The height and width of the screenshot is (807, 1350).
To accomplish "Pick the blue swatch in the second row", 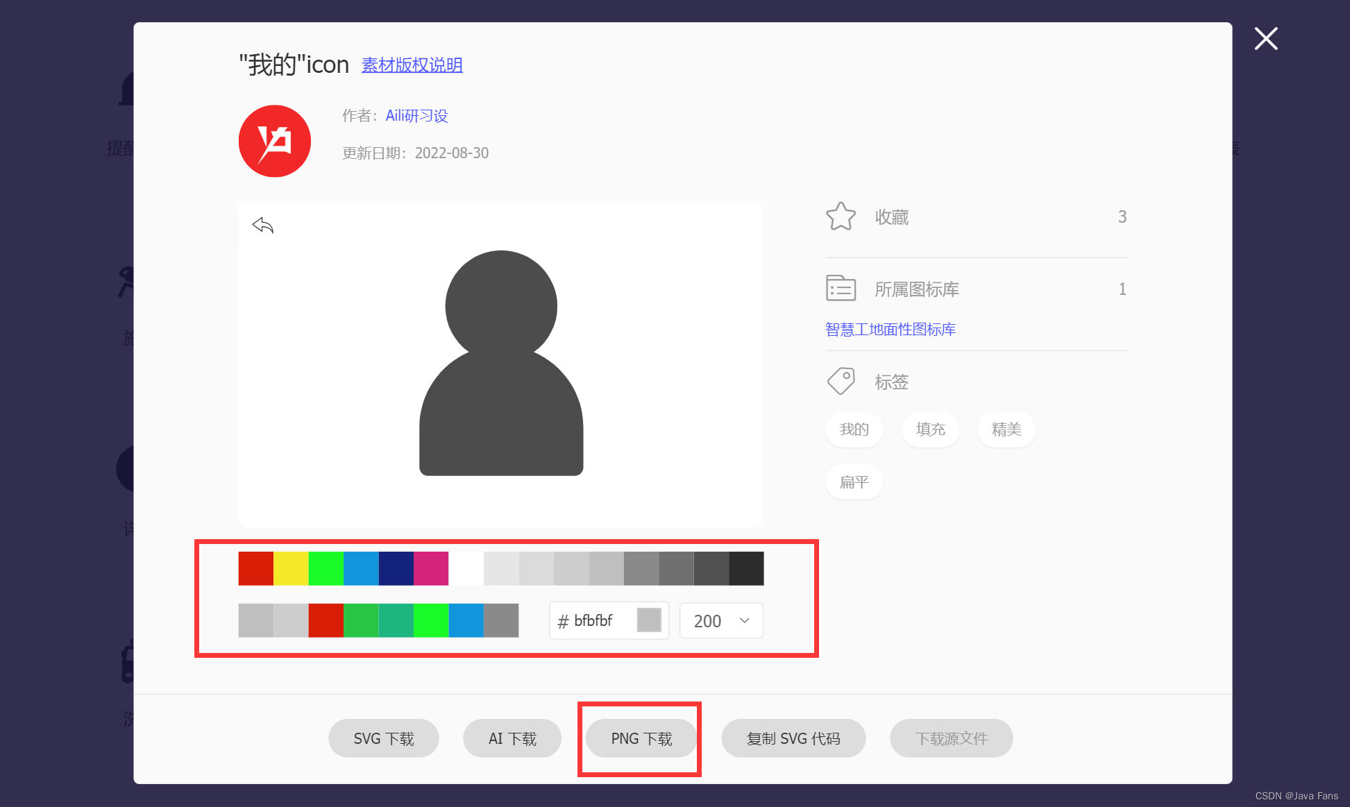I will 466,620.
